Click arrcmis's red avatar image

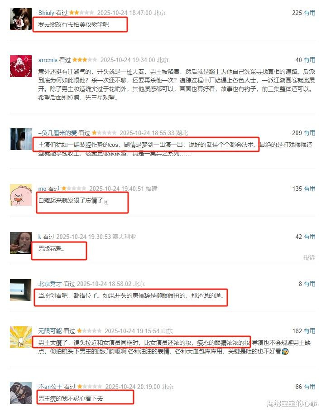coord(21,66)
